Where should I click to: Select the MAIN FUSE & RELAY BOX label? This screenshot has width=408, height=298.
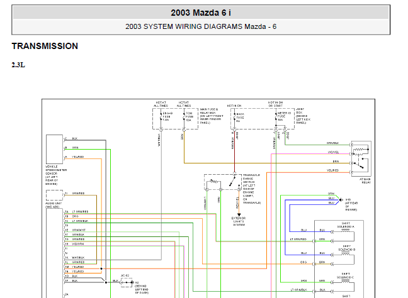(212, 116)
